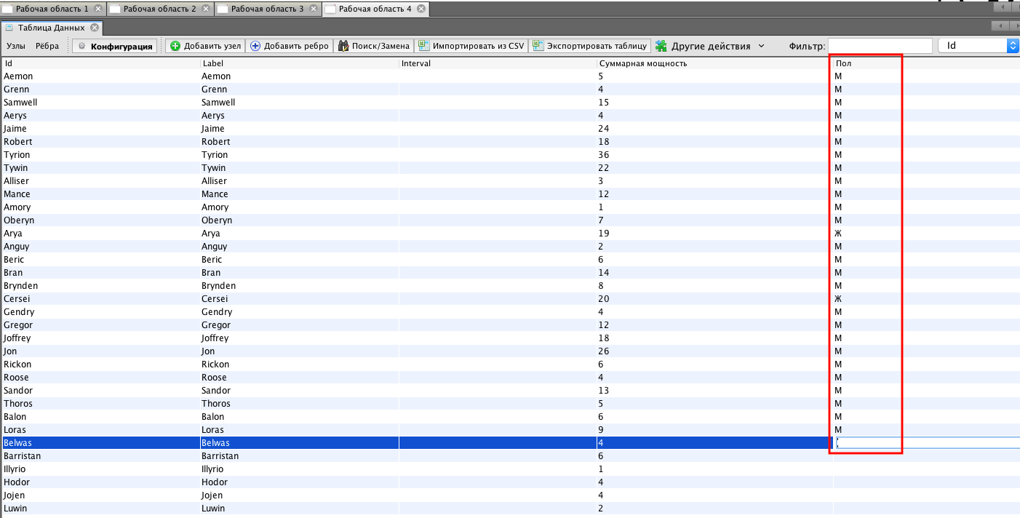Screen dimensions: 1020x518
Task: Click the Пол cell for Barristan
Action: [x=866, y=456]
